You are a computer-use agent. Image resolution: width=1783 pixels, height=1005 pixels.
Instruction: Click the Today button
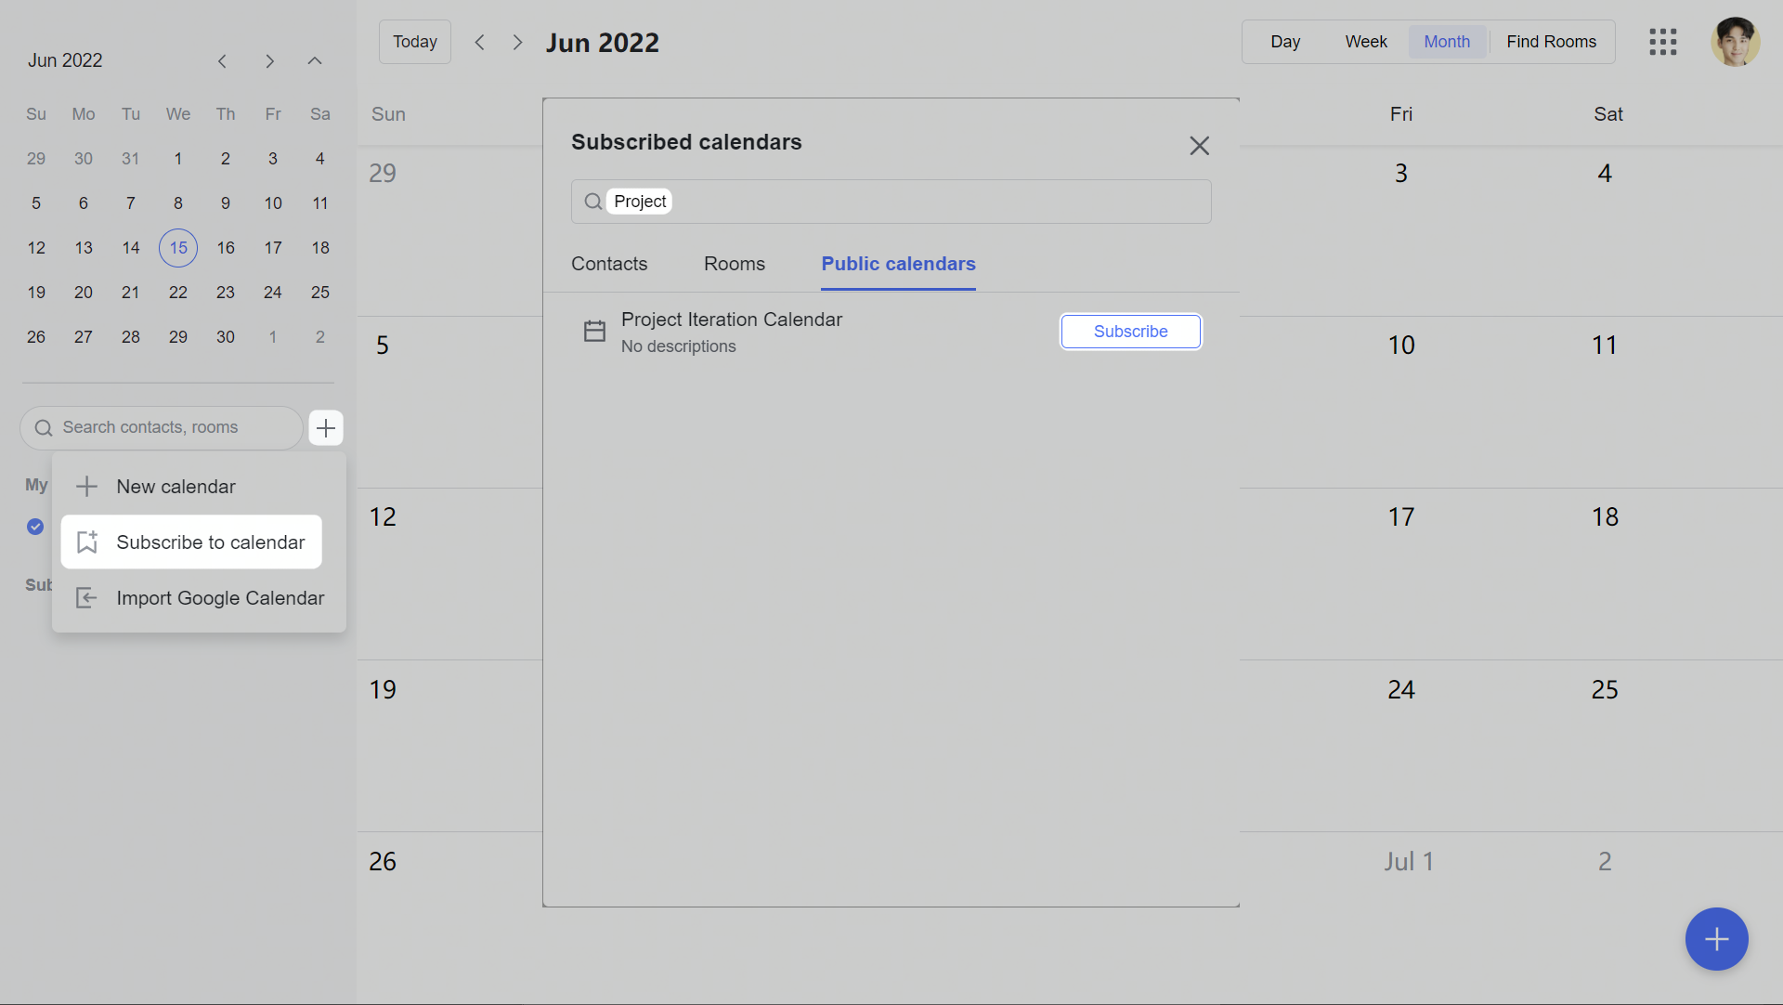(414, 42)
